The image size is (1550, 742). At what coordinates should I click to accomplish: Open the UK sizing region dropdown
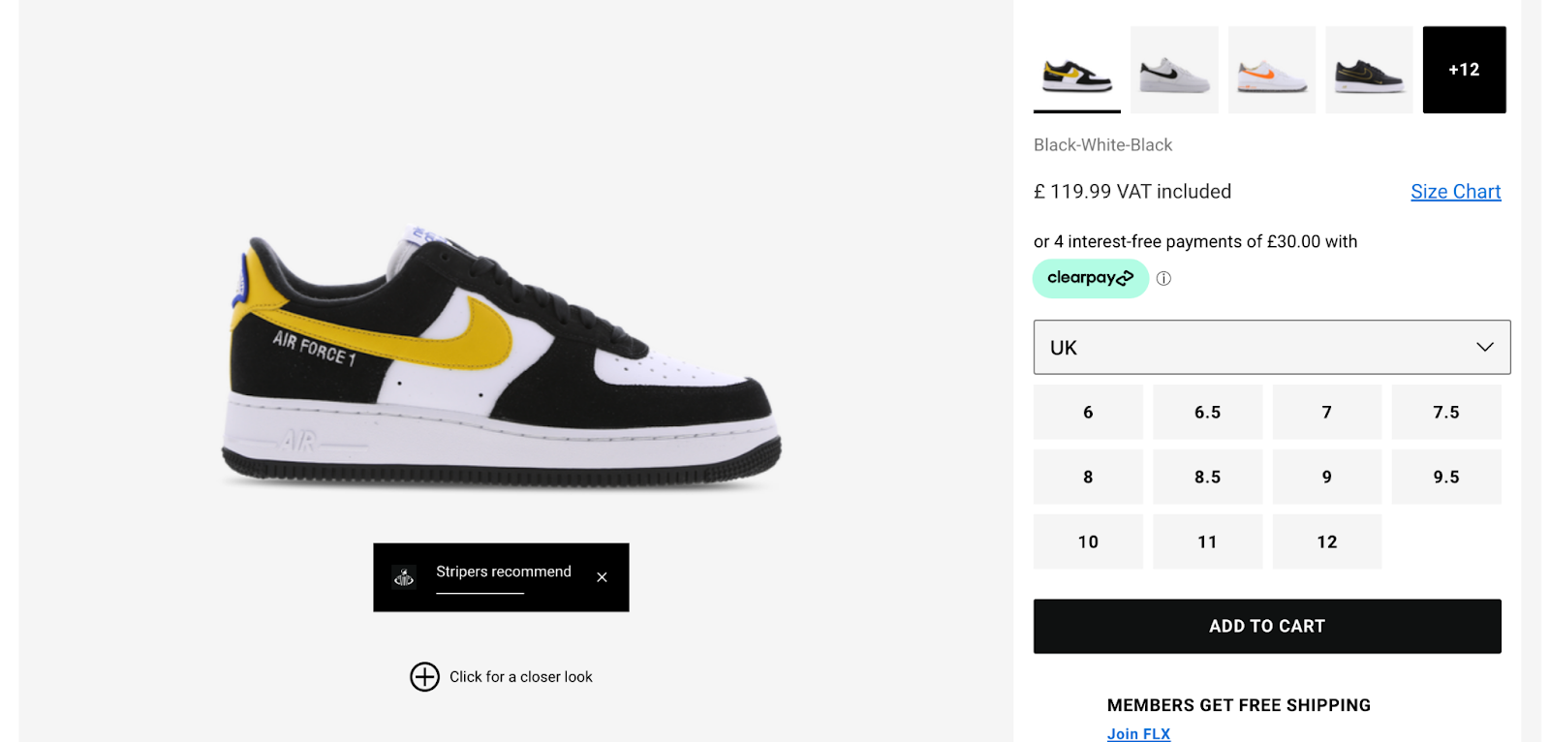[x=1270, y=347]
